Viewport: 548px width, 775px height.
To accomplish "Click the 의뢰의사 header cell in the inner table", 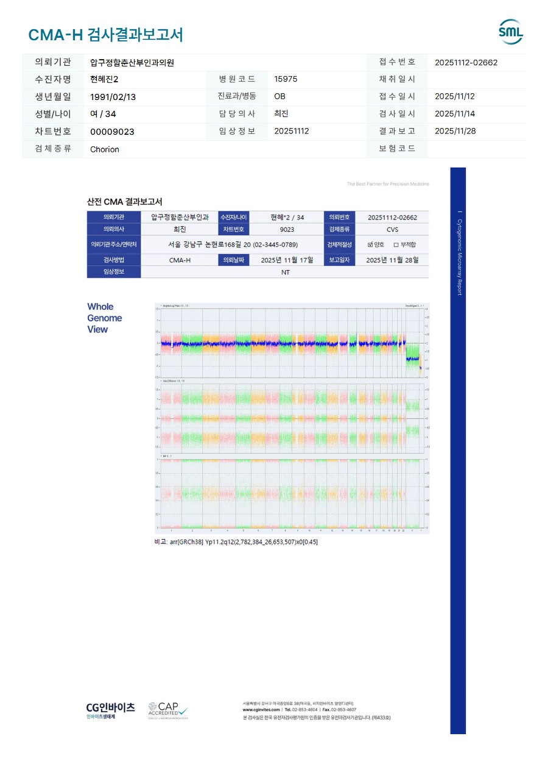I will tap(114, 229).
